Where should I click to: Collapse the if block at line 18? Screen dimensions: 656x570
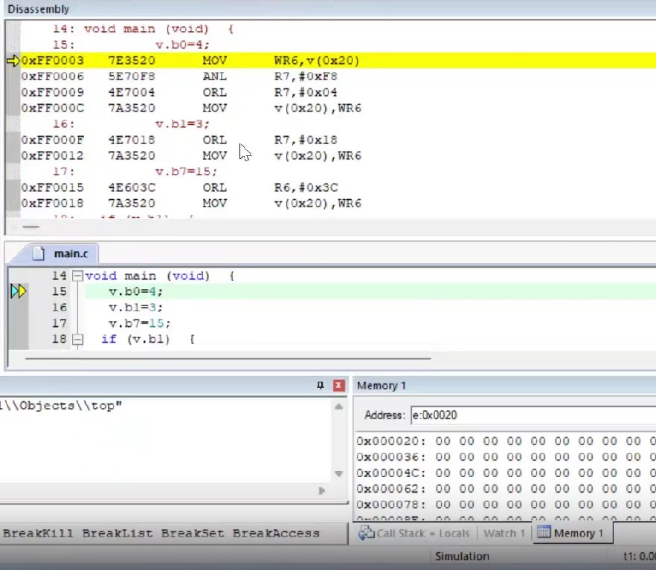(77, 340)
